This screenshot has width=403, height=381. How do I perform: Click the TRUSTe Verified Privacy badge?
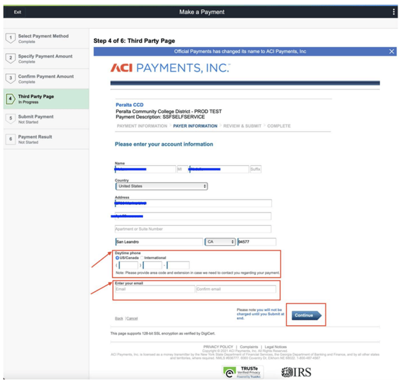point(243,372)
